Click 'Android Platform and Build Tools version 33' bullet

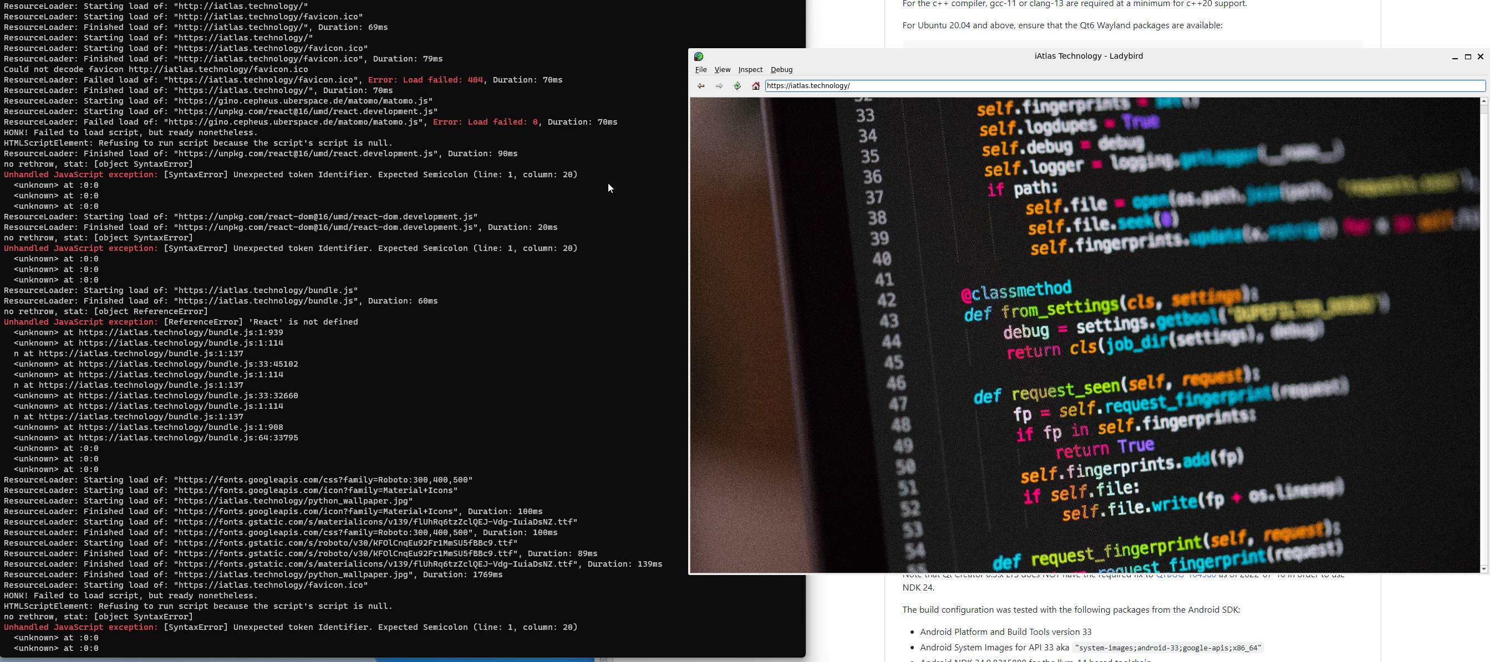tap(1005, 632)
